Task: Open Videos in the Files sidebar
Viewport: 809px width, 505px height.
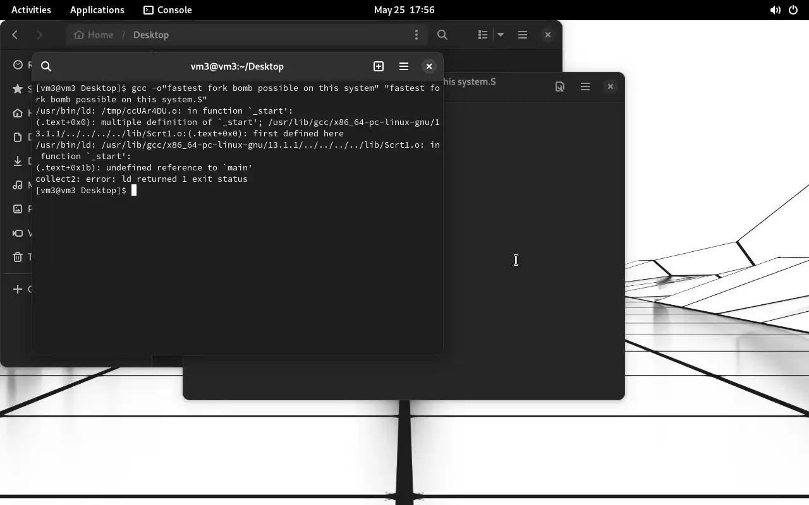Action: (x=18, y=233)
